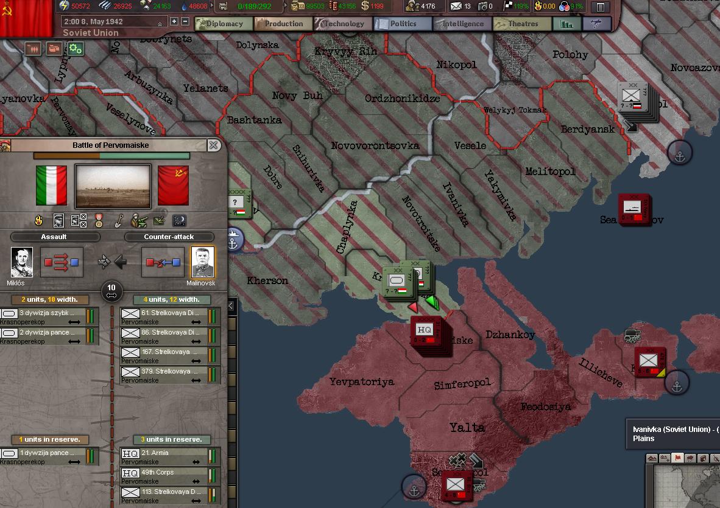Close the Battle of Pervomaiske panel
720x508 pixels.
[x=214, y=145]
